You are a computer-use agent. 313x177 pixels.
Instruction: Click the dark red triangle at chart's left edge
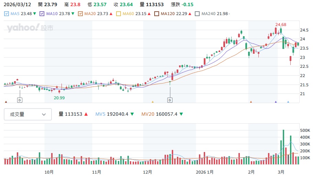coord(6,102)
